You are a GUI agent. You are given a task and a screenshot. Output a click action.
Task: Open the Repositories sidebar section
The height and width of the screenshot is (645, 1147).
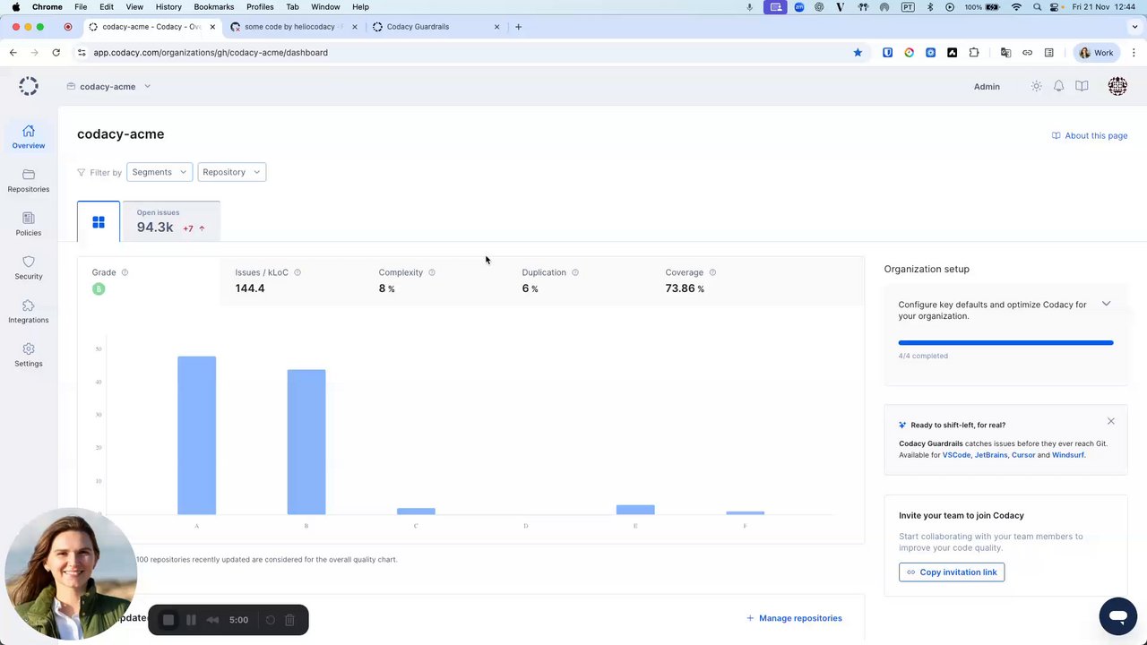click(29, 181)
